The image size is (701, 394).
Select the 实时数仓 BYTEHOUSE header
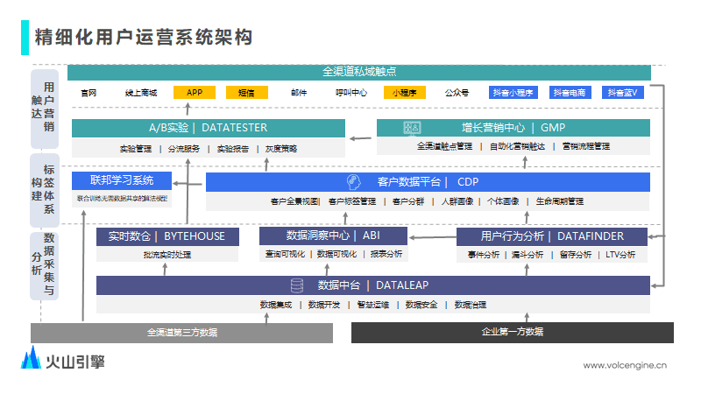(x=166, y=236)
